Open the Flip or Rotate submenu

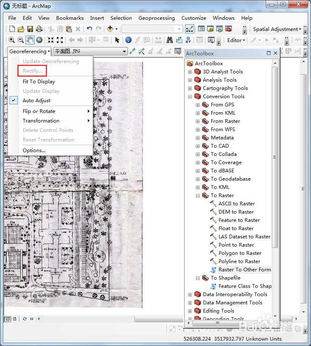(39, 111)
